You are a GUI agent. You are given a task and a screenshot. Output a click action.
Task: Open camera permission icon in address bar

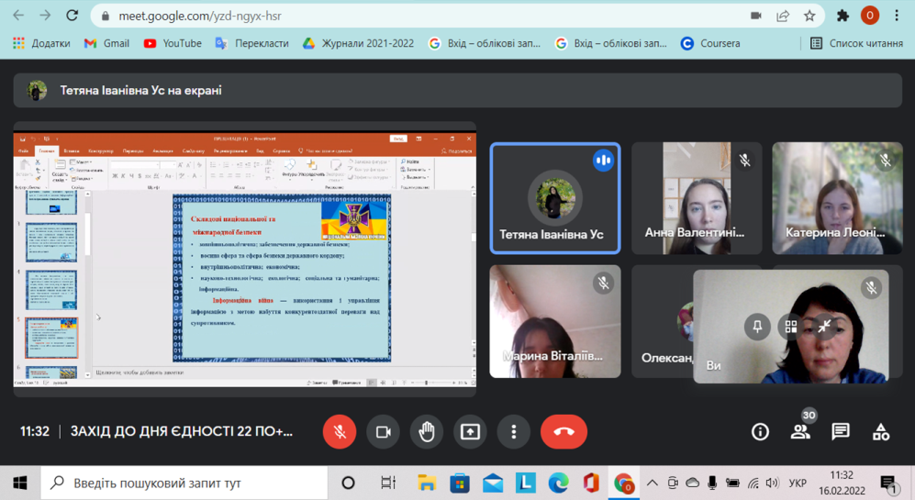point(755,16)
